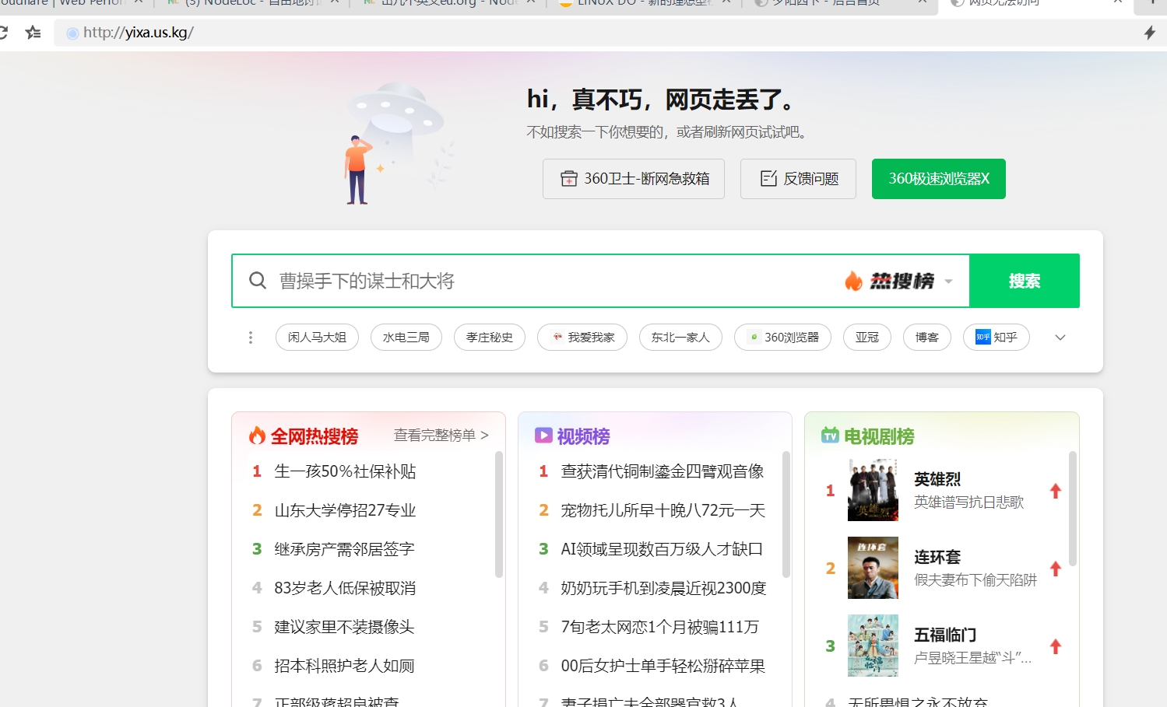
Task: Click the three-dot menu before search tags
Action: [251, 338]
